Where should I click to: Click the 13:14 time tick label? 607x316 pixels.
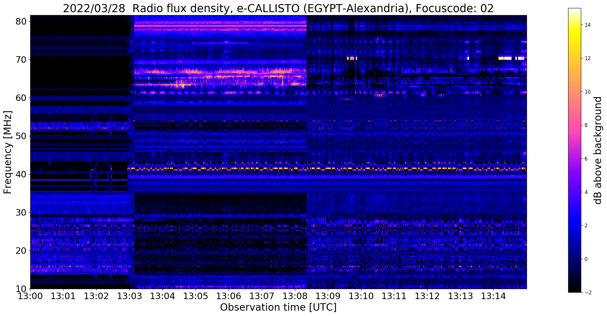(x=493, y=296)
